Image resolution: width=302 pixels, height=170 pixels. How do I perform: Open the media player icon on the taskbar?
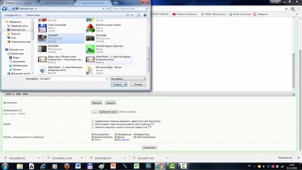pyautogui.click(x=55, y=166)
